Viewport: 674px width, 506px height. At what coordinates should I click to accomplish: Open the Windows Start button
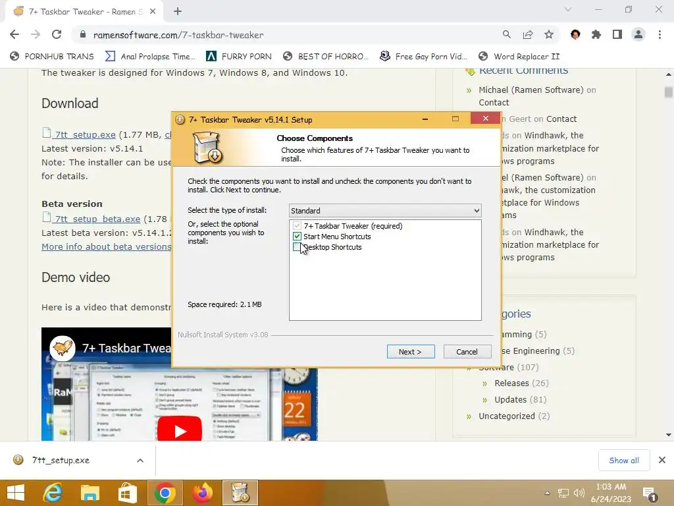pyautogui.click(x=16, y=493)
